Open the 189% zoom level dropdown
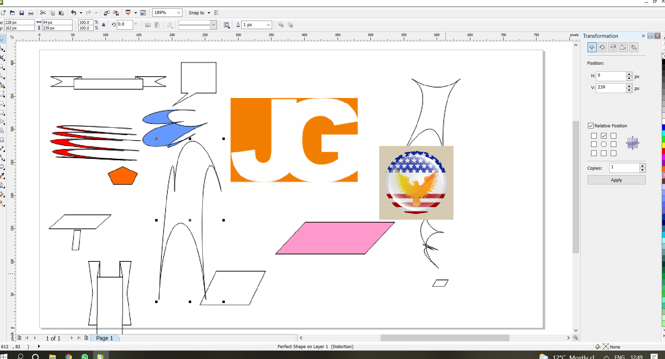Viewport: 665px width, 359px height. click(179, 13)
